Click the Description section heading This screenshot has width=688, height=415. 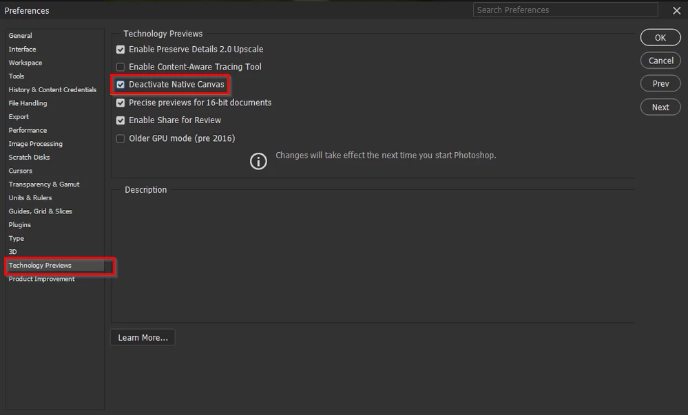tap(146, 190)
